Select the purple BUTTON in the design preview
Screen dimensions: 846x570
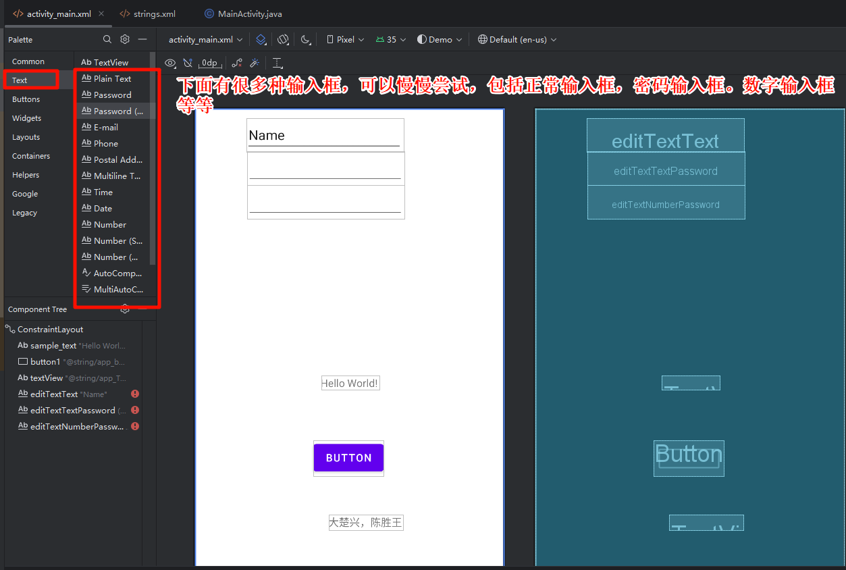click(x=348, y=458)
